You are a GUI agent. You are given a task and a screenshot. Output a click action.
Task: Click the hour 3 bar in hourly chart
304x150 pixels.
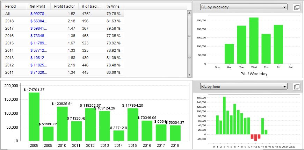coord(224,116)
